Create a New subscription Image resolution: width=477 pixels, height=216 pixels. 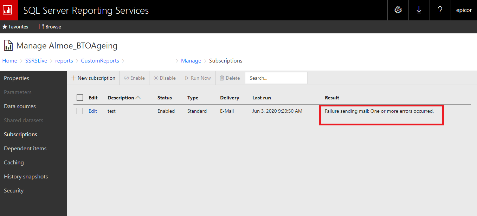(93, 78)
